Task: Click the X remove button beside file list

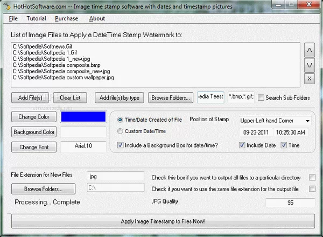Action: point(310,79)
